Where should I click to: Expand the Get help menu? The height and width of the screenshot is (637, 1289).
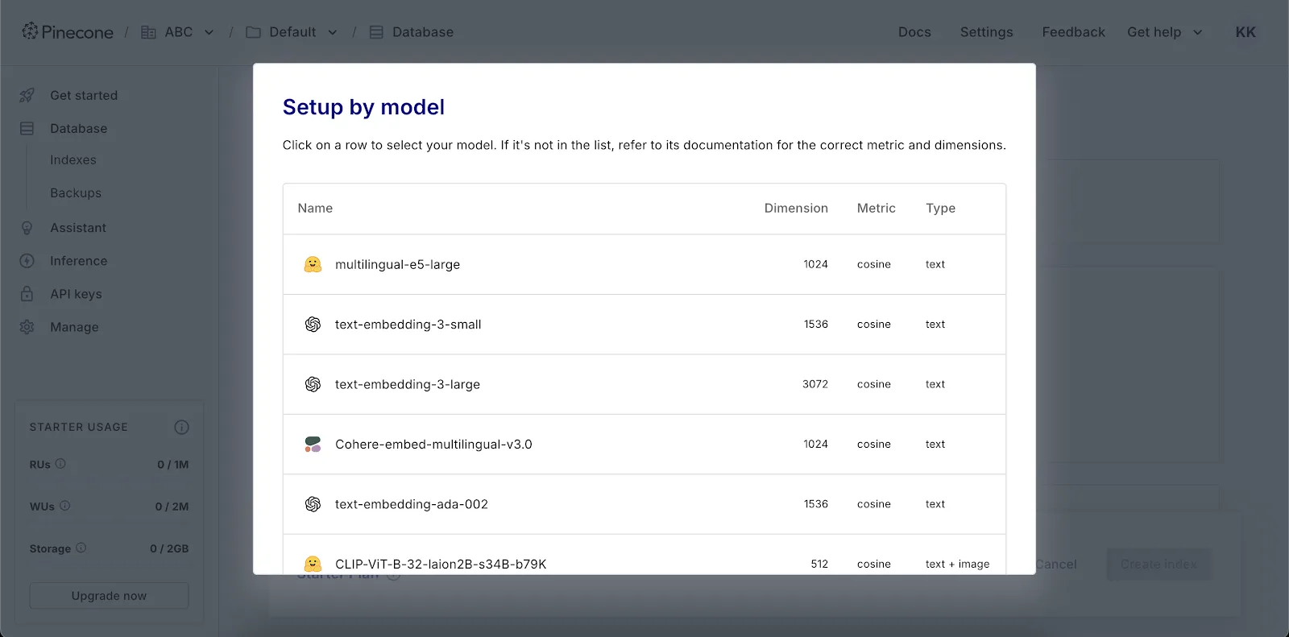1165,32
